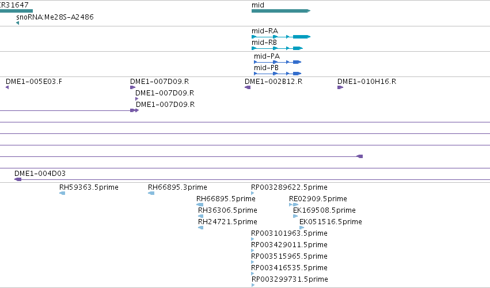Click the RH66895.5prime EST label
Screen dimensions: 490x288
click(226, 199)
